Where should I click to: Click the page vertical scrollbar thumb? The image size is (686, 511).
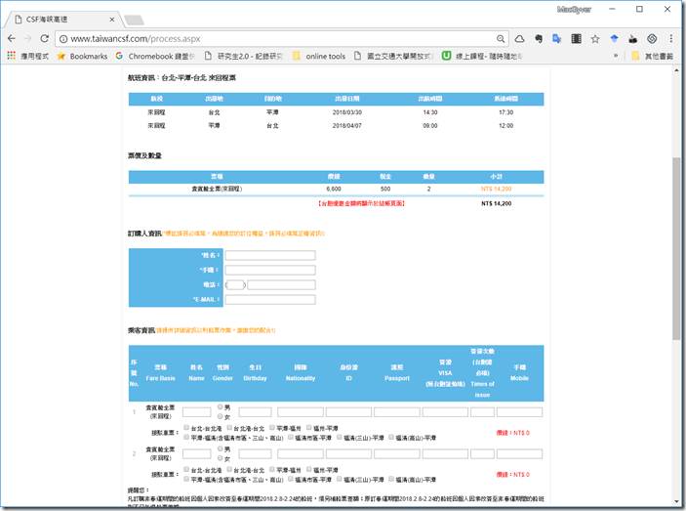676,248
